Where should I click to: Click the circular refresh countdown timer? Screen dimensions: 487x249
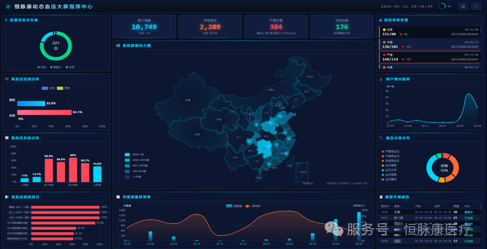441,6
